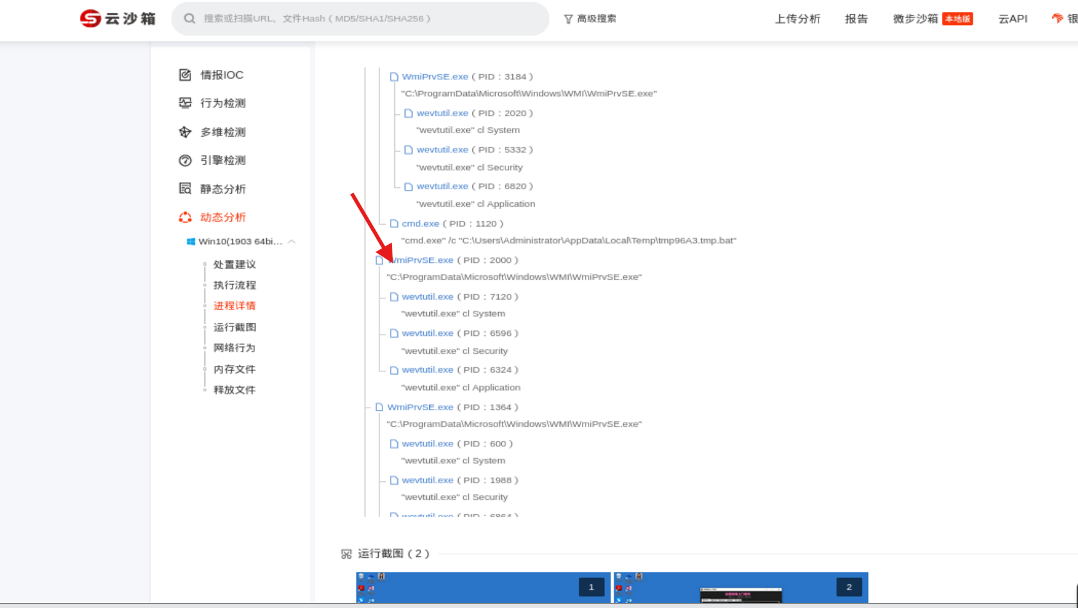Open 高级搜索 filter icon
The width and height of the screenshot is (1078, 608).
568,19
